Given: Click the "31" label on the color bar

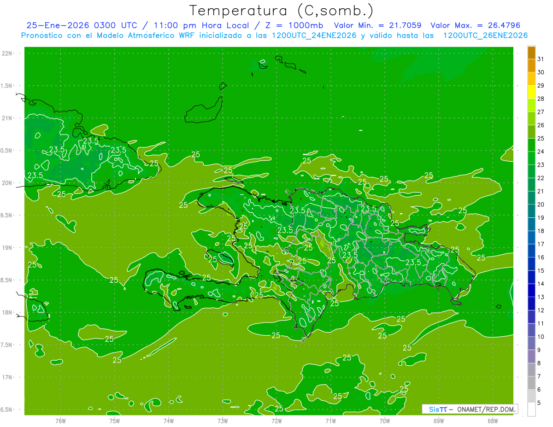Looking at the screenshot, I should [541, 59].
